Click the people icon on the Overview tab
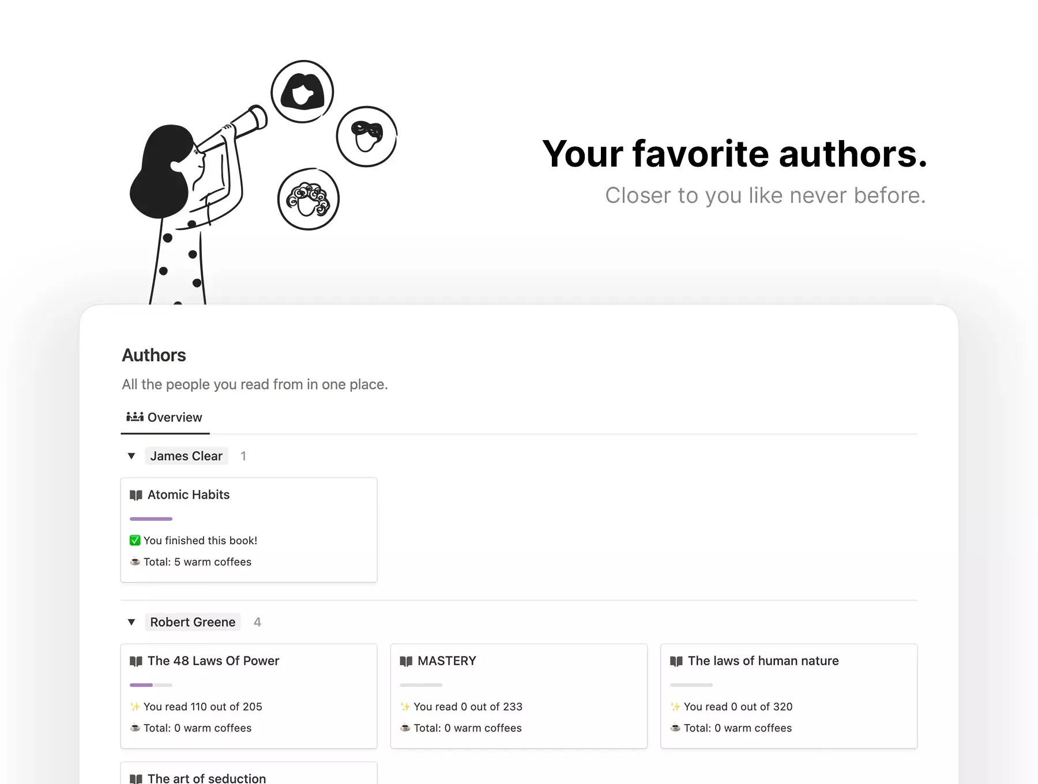Viewport: 1038px width, 784px height. tap(135, 417)
